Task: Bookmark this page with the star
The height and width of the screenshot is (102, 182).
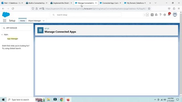Action: (x=149, y=8)
